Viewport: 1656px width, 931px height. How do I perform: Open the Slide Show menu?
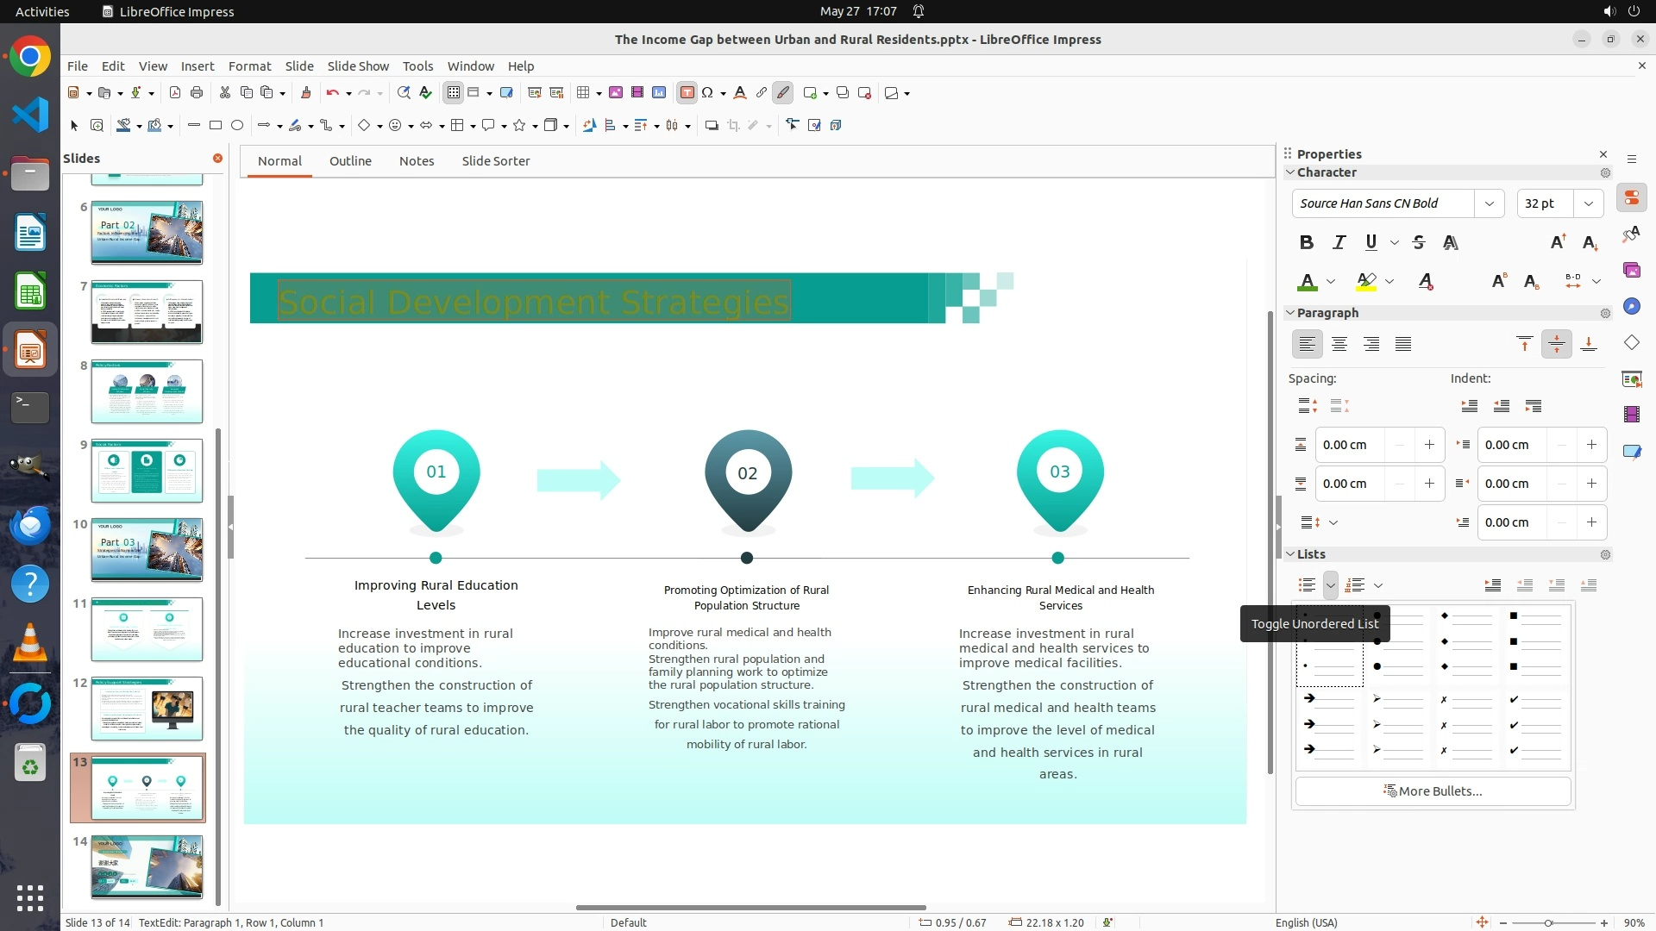click(358, 66)
